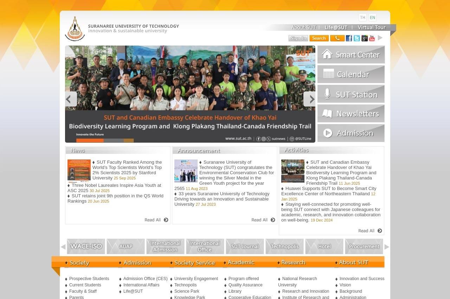Open the Google Plus icon
450x299 pixels.
[364, 38]
